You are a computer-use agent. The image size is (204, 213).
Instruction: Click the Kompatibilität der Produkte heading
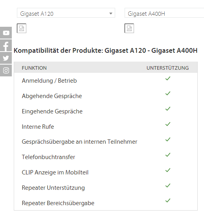[105, 50]
